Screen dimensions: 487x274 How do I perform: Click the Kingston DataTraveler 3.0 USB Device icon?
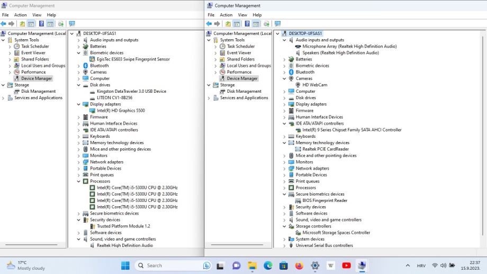pos(93,91)
